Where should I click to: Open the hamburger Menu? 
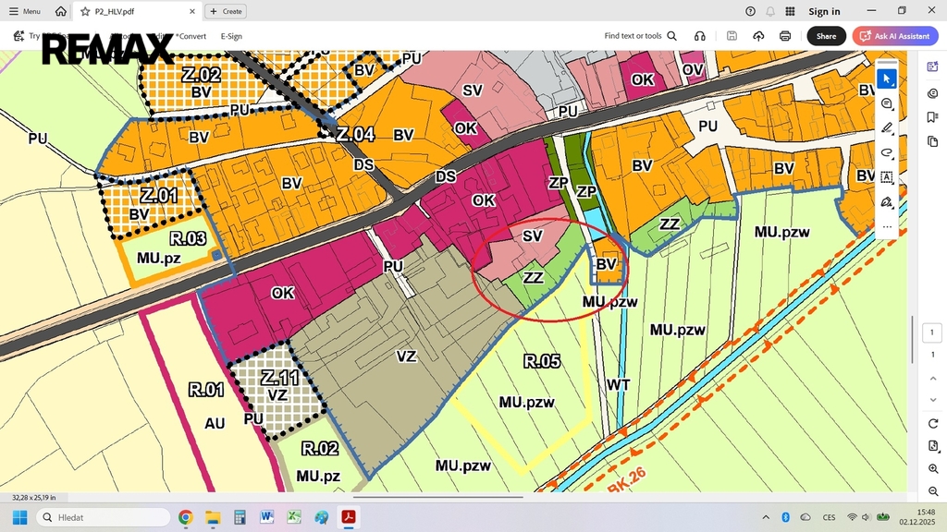(x=25, y=11)
